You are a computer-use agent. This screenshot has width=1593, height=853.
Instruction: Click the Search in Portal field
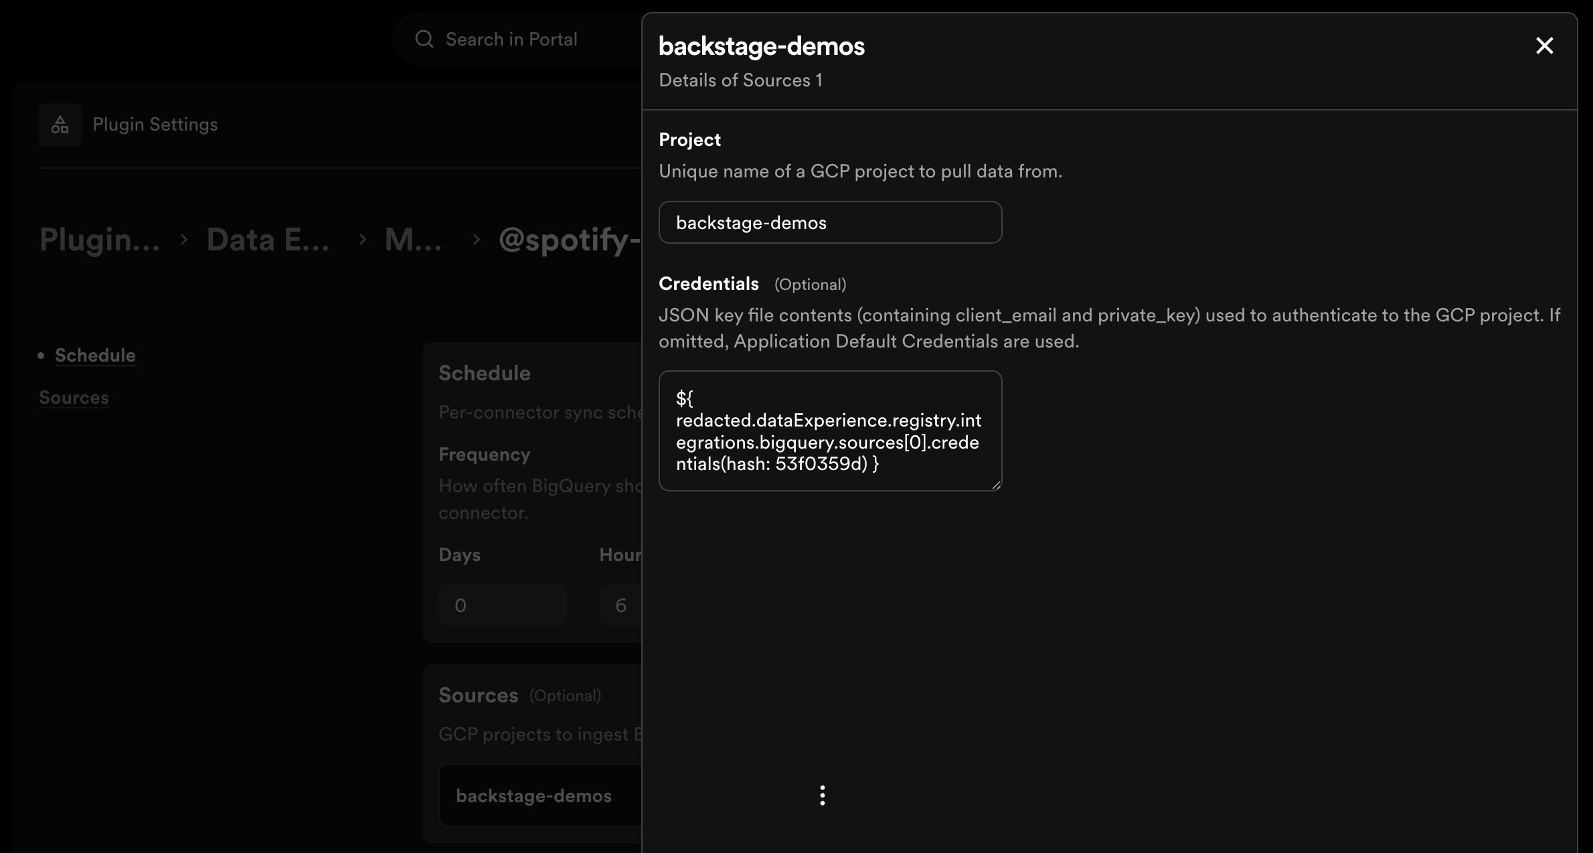(x=520, y=39)
